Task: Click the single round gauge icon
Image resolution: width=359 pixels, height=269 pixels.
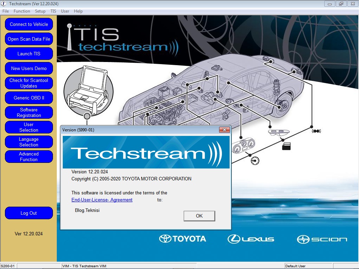Action: pyautogui.click(x=255, y=160)
